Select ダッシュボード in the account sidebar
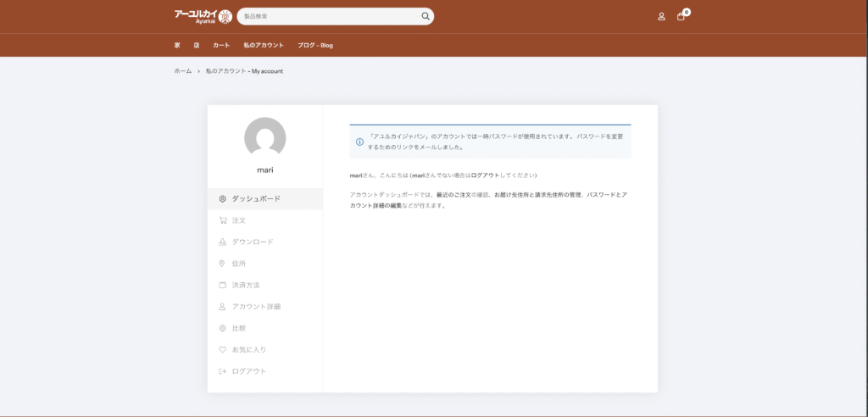This screenshot has width=868, height=417. click(x=256, y=198)
